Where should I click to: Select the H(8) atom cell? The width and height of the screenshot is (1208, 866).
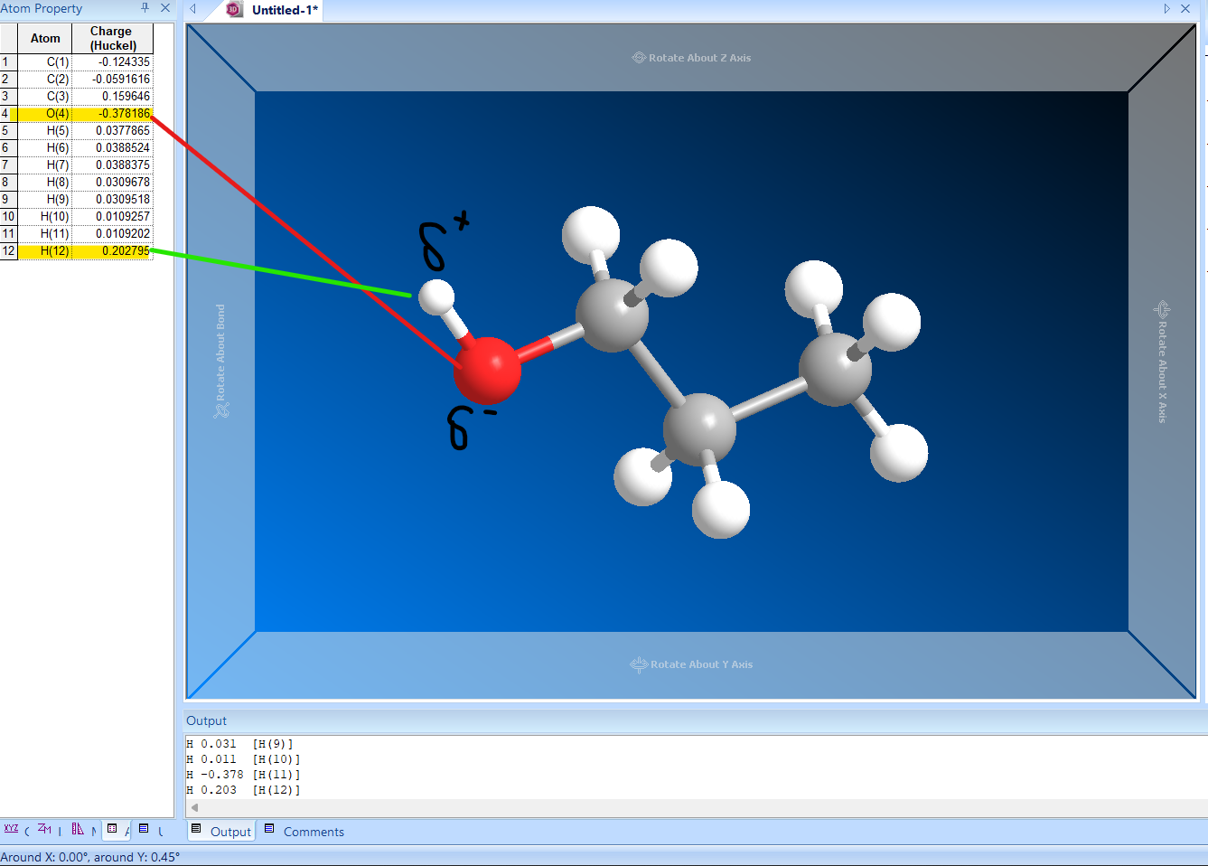[45, 183]
